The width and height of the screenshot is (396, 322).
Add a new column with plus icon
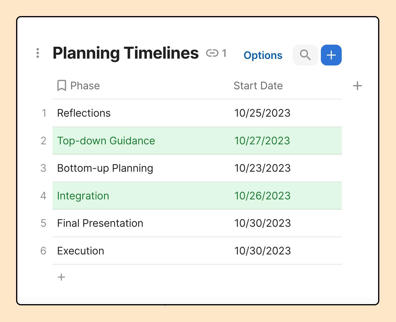(357, 86)
